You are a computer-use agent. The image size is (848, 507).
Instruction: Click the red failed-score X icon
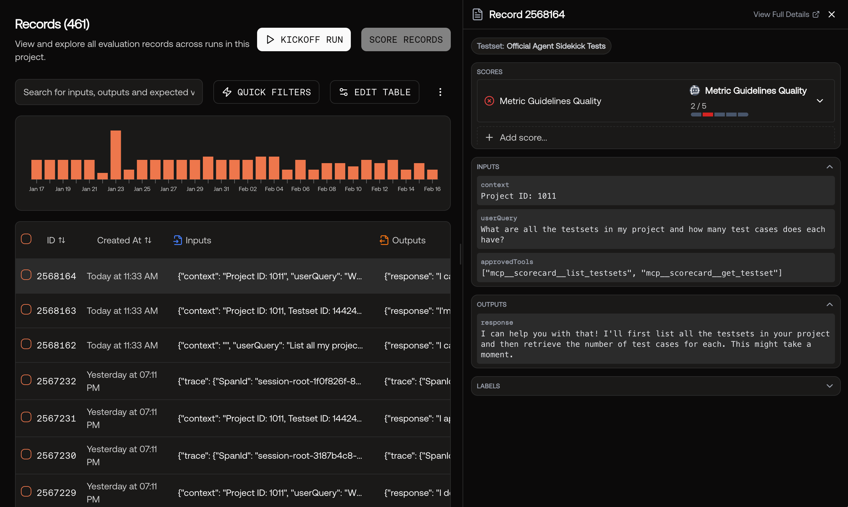489,101
